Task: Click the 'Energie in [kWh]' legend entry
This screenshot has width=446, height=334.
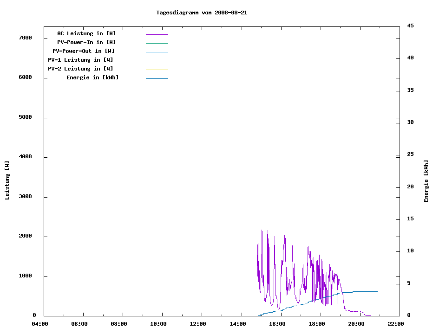Action: tap(92, 77)
